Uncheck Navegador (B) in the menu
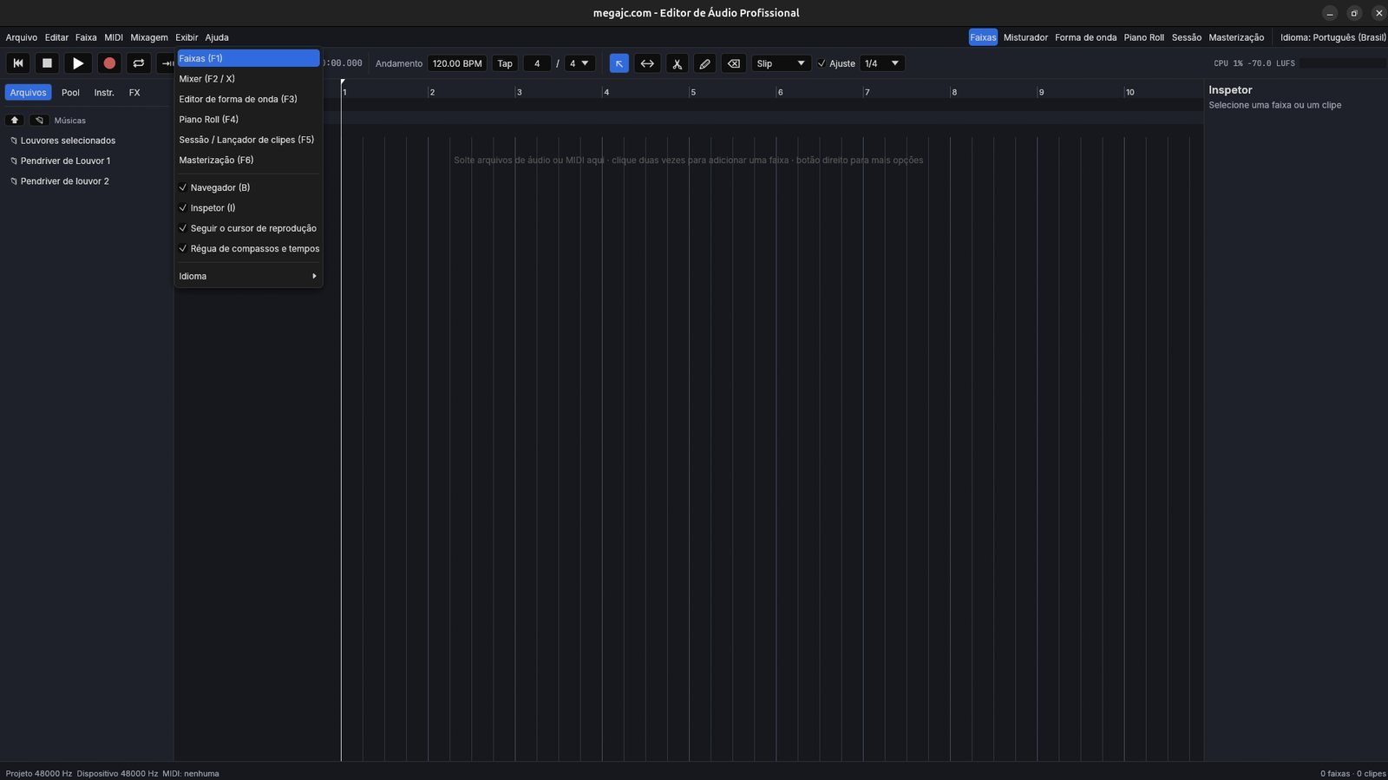Screen dimensions: 1388x780 click(249, 187)
